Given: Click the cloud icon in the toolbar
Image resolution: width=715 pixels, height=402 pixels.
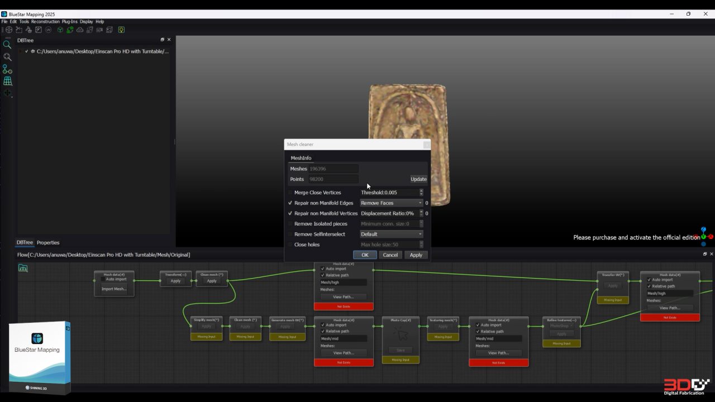Looking at the screenshot, I should 80,30.
